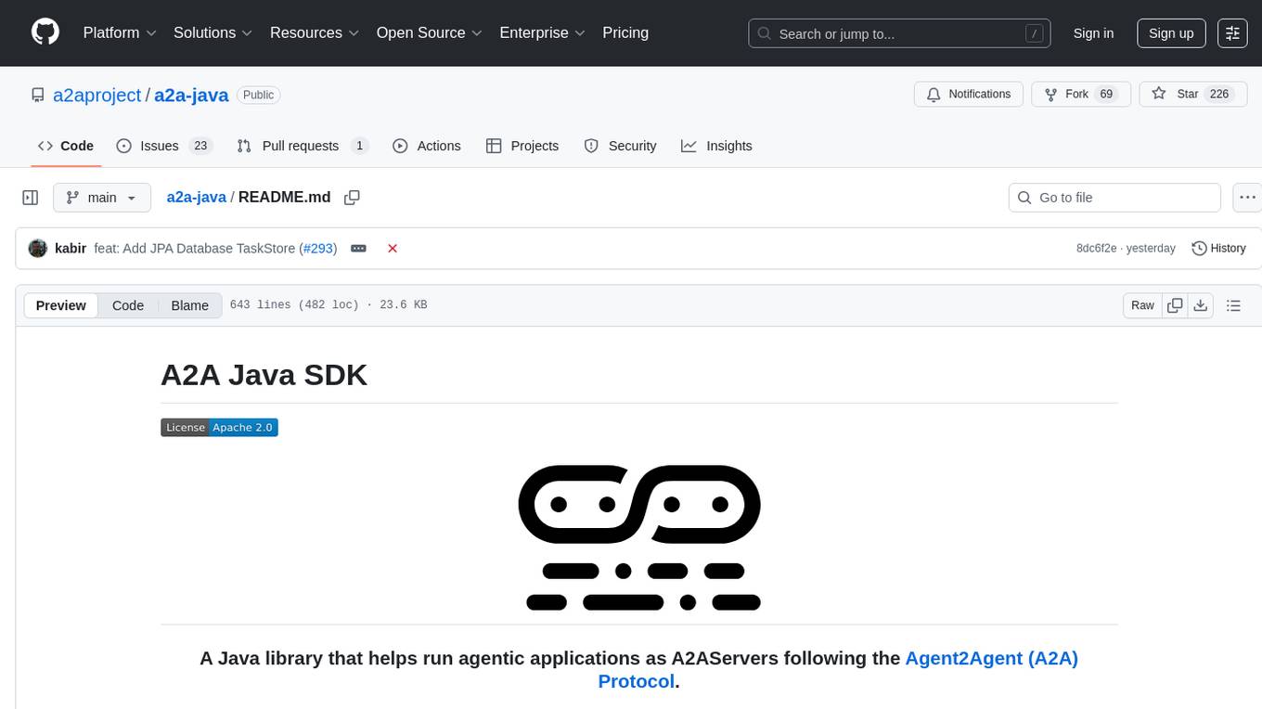
Task: Open the Pull requests tab
Action: tap(302, 146)
